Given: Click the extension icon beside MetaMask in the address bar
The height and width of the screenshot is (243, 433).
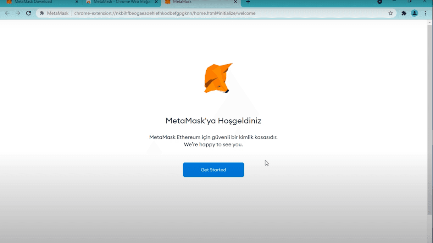Looking at the screenshot, I should (x=42, y=13).
